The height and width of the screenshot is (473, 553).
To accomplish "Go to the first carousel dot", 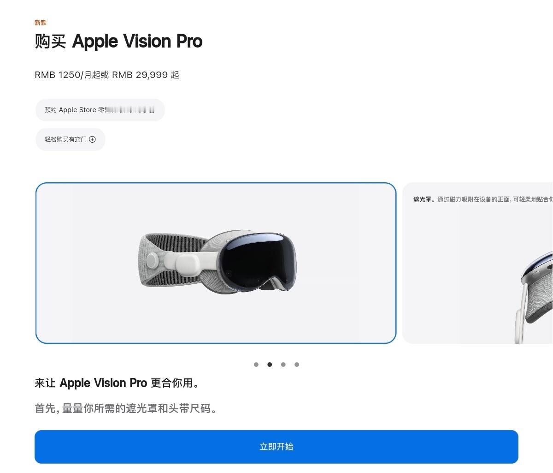I will pyautogui.click(x=256, y=365).
